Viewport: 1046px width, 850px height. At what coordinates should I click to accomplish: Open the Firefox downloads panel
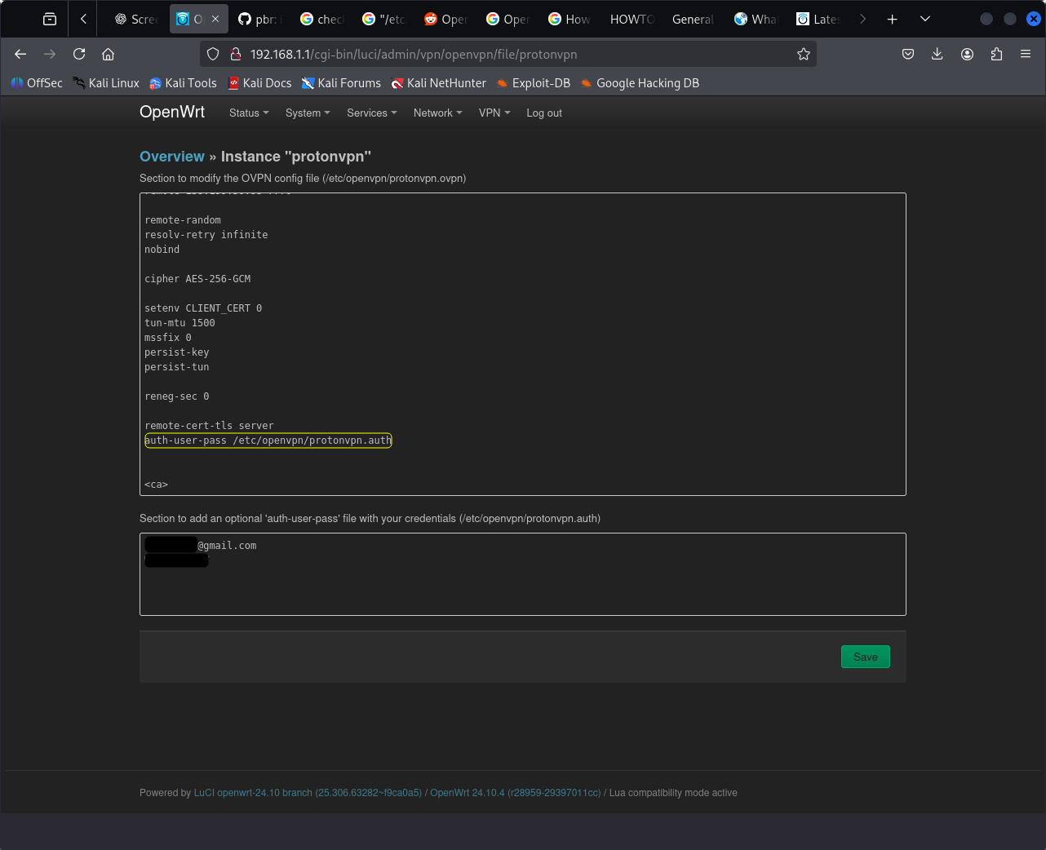coord(937,54)
